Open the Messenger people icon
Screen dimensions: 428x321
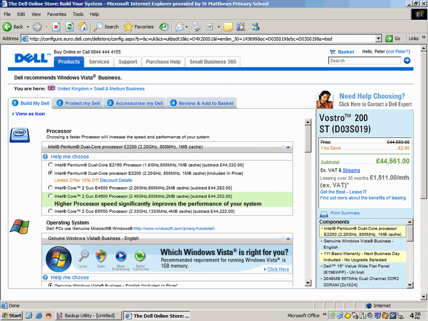255,27
